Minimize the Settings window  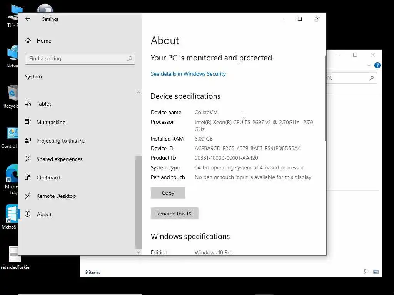[282, 19]
